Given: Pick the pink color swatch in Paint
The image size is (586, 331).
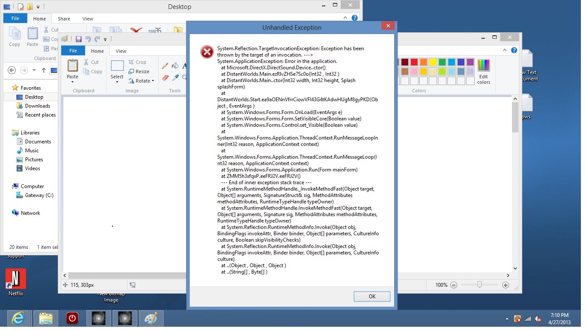Looking at the screenshot, I should [414, 71].
